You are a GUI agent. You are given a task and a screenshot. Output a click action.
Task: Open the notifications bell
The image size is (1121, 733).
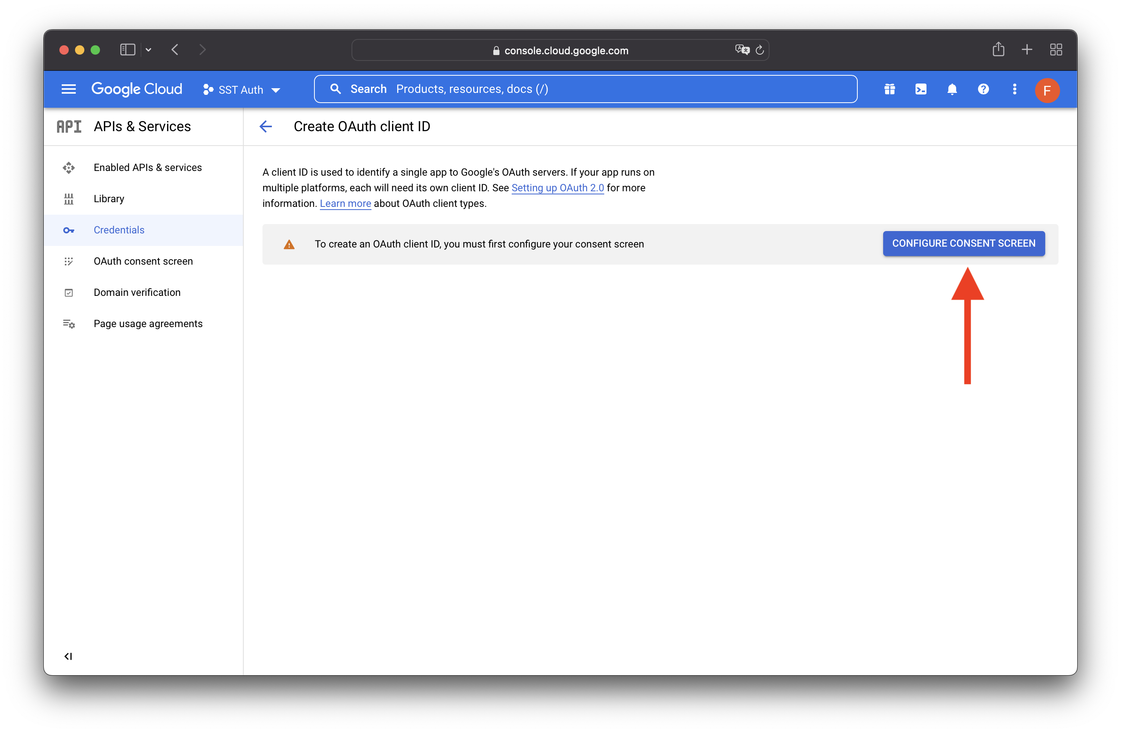pos(952,89)
